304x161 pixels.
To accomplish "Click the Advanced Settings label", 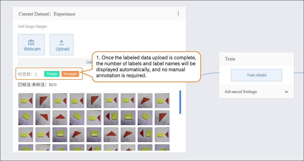I will (241, 92).
